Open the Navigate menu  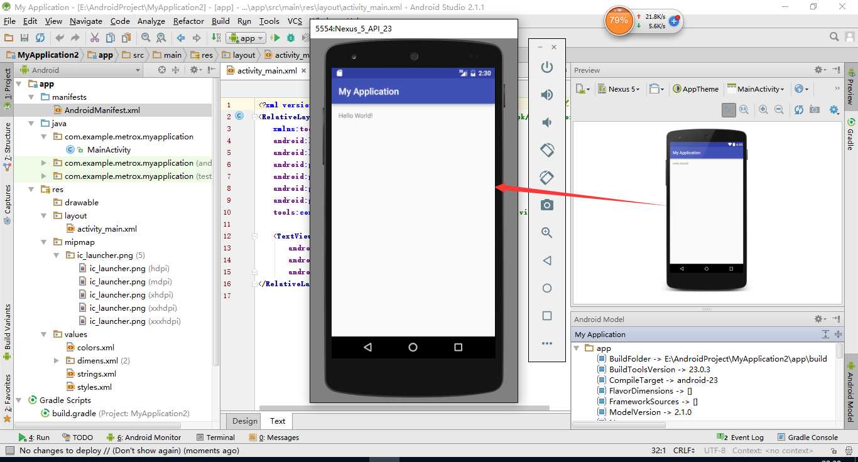click(x=85, y=21)
